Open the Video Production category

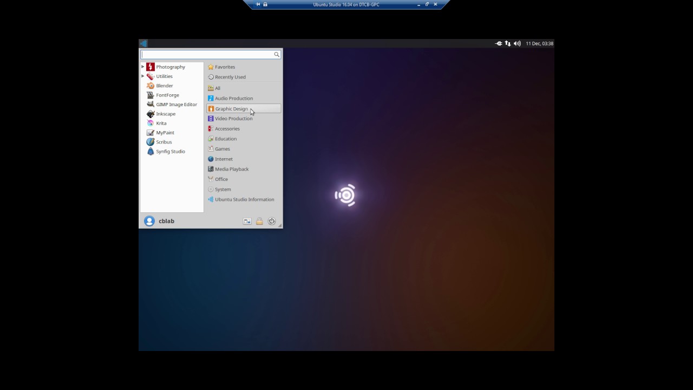pos(244,119)
